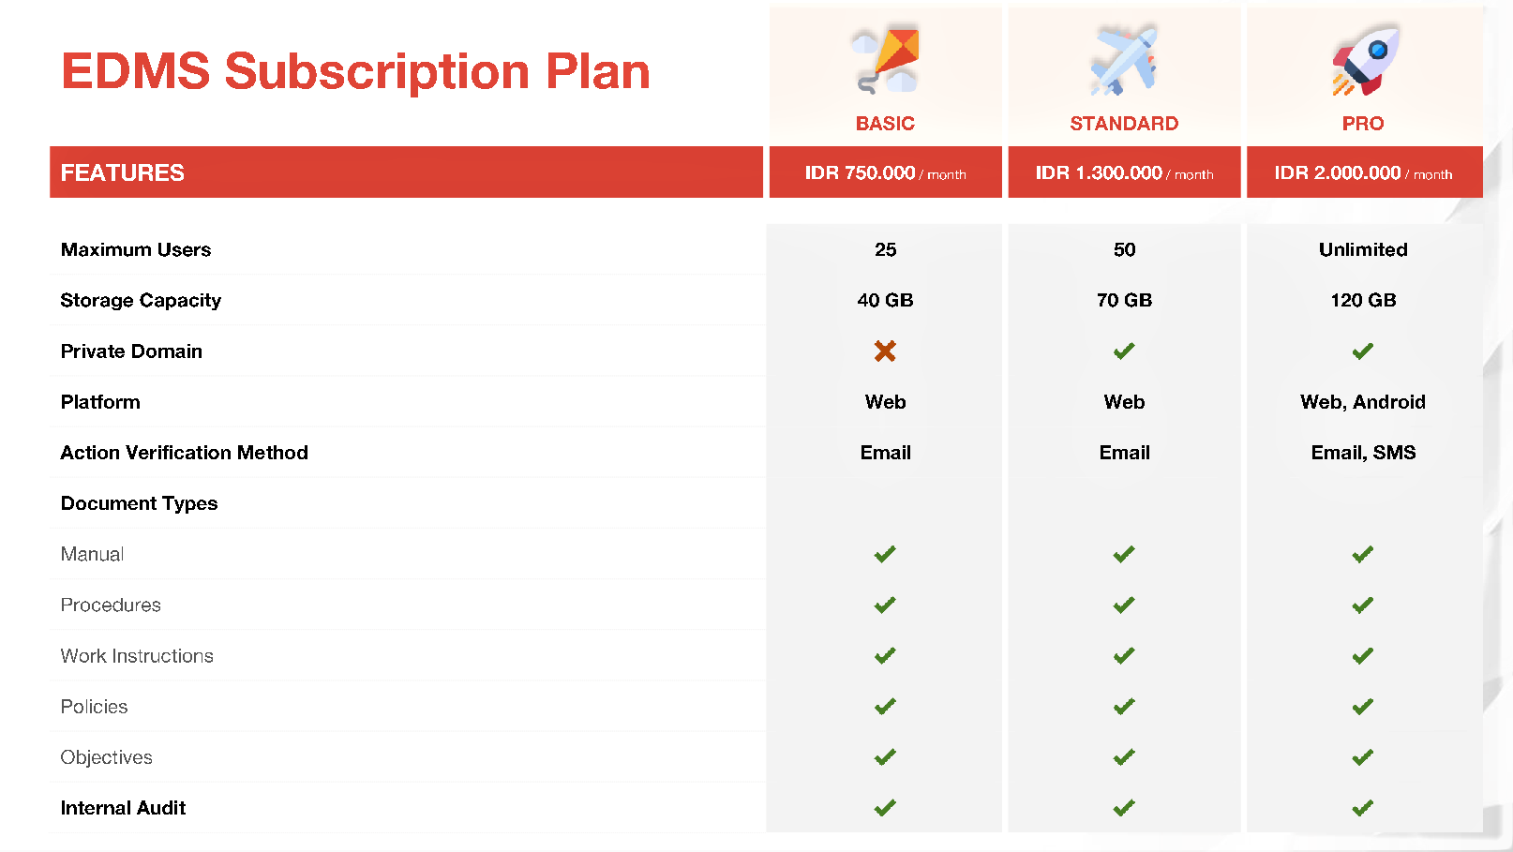Click the Basic plan Manual checkmark
Image resolution: width=1513 pixels, height=852 pixels.
(885, 554)
